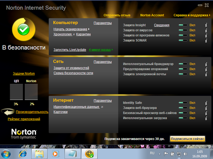The width and height of the screenshot is (213, 159).
Task: Open Action Center flag tray icon
Action: tap(166, 153)
